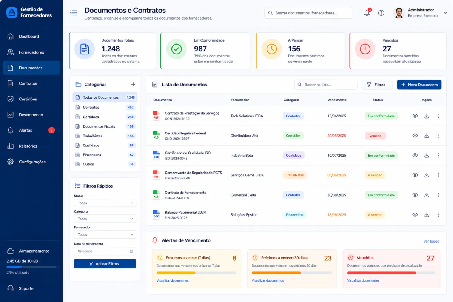The width and height of the screenshot is (453, 302).
Task: Click the Aplicar Filtros button
Action: coord(105,264)
